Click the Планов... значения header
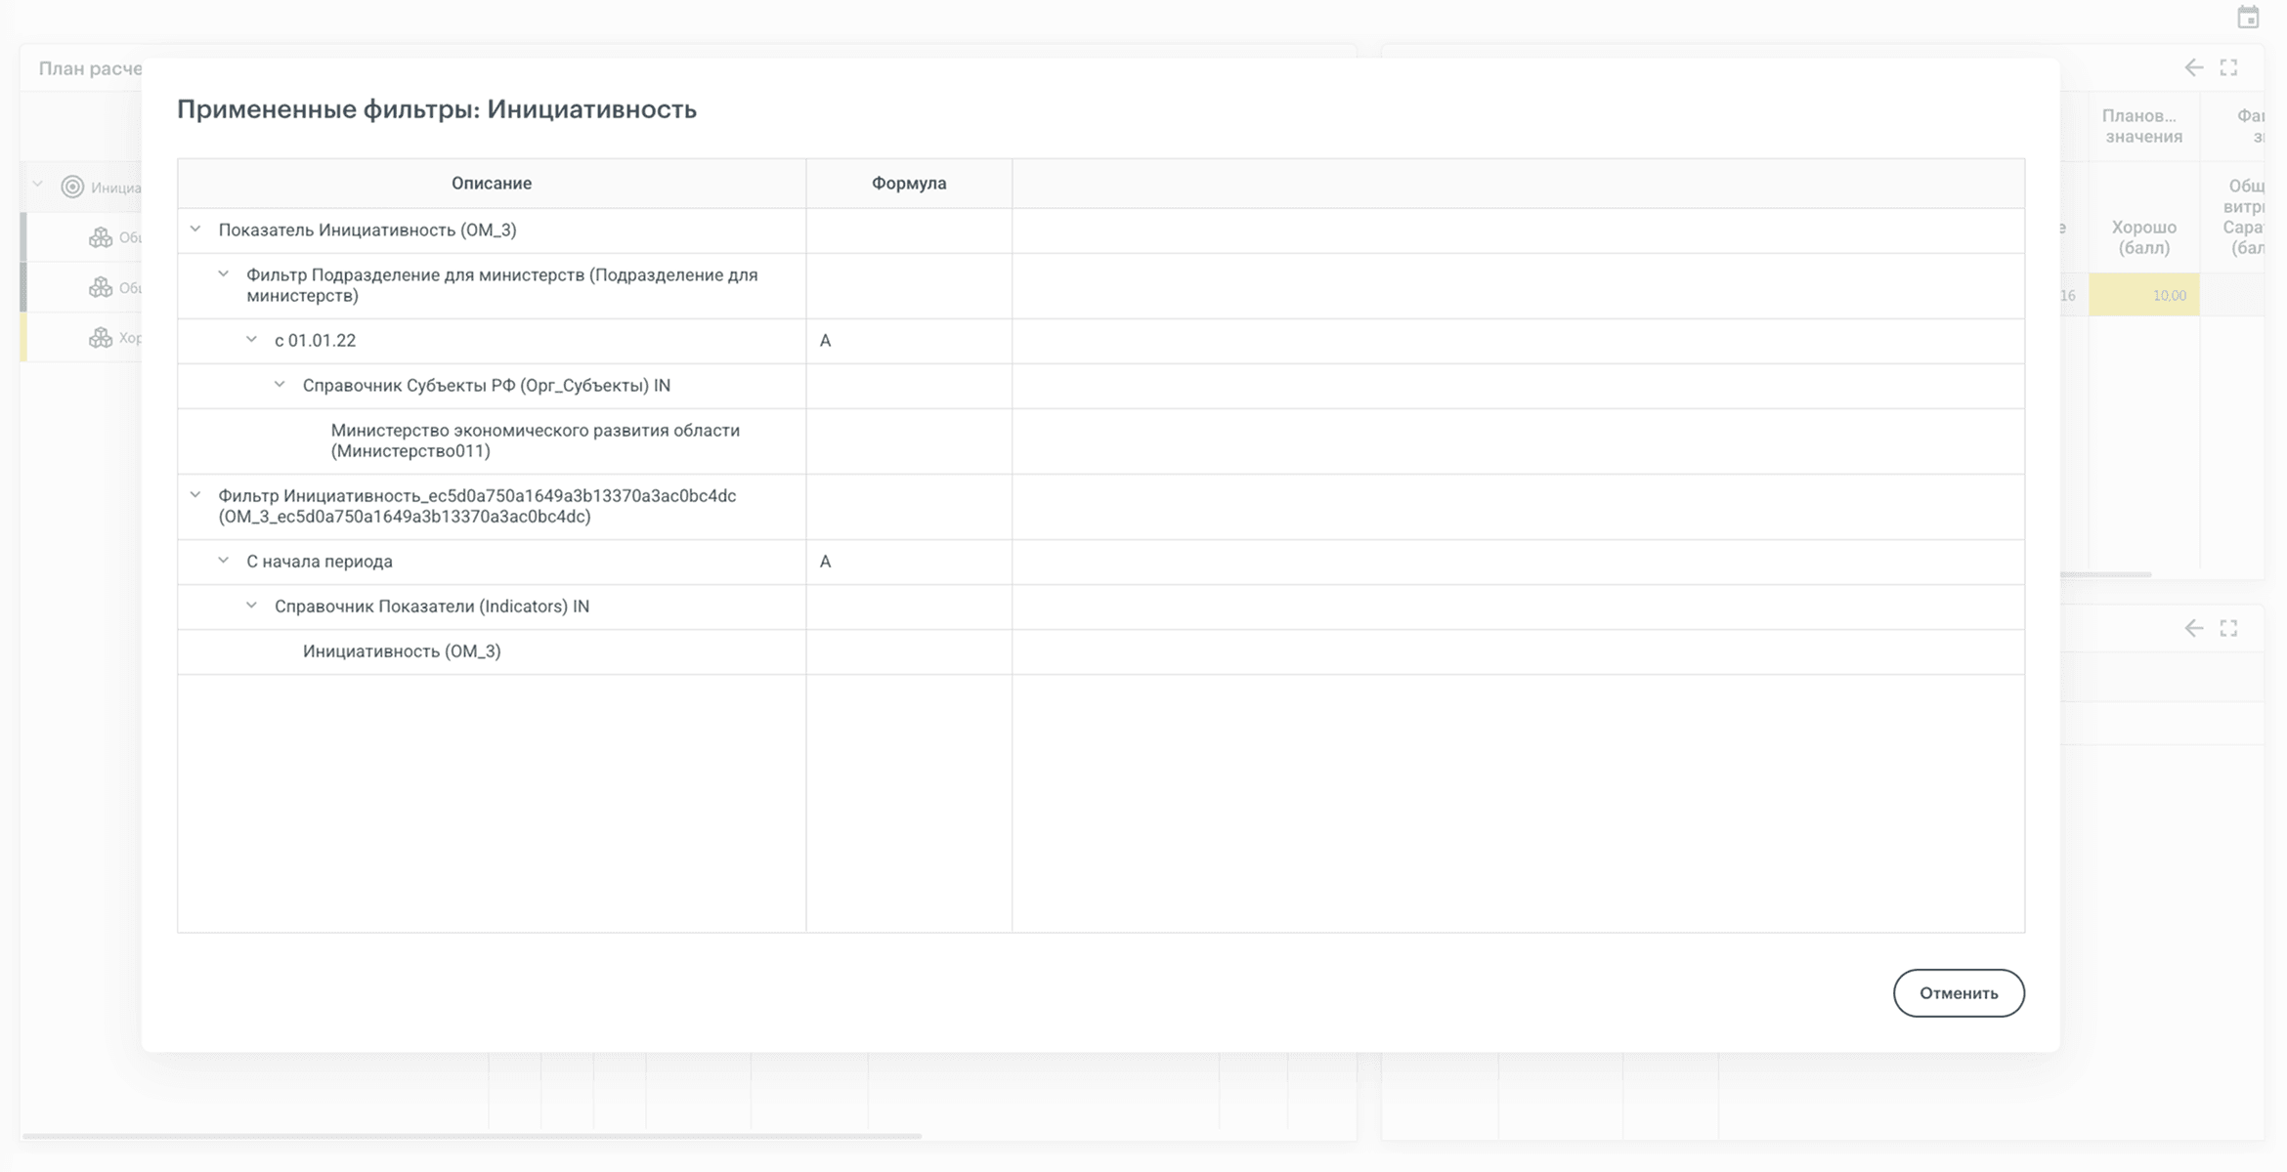Image resolution: width=2287 pixels, height=1172 pixels. (2143, 126)
